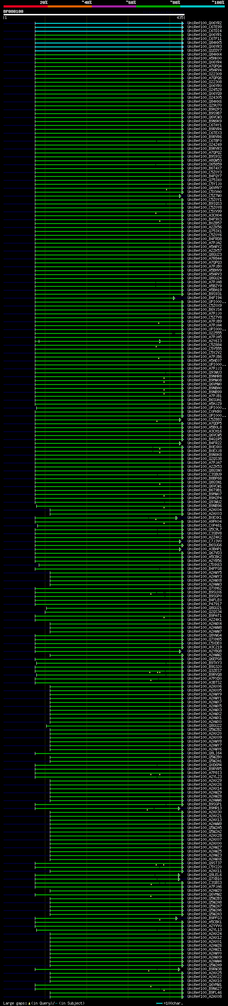Image resolution: width=228 pixels, height=1006 pixels.
Task: Select label UniRef100_C6TEX3
Action: tap(204, 133)
